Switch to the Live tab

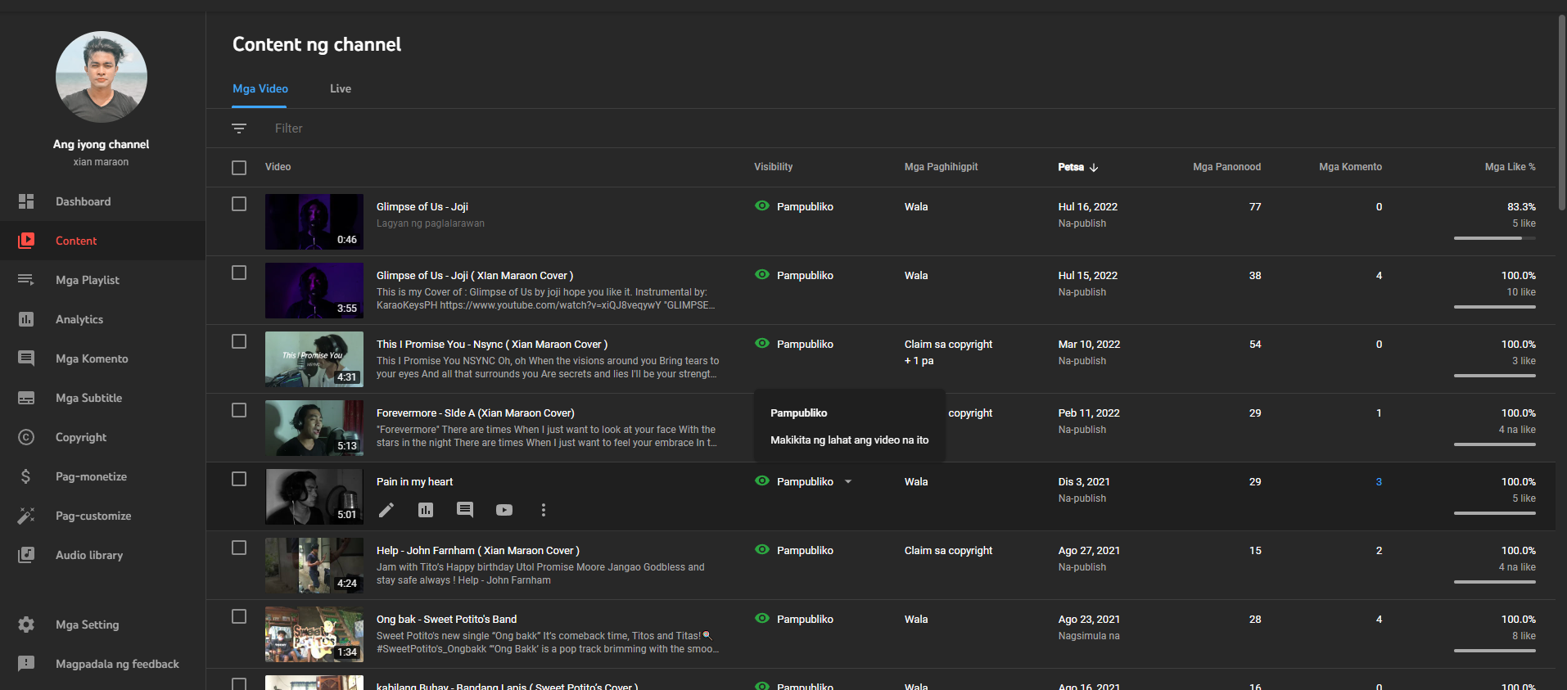341,88
